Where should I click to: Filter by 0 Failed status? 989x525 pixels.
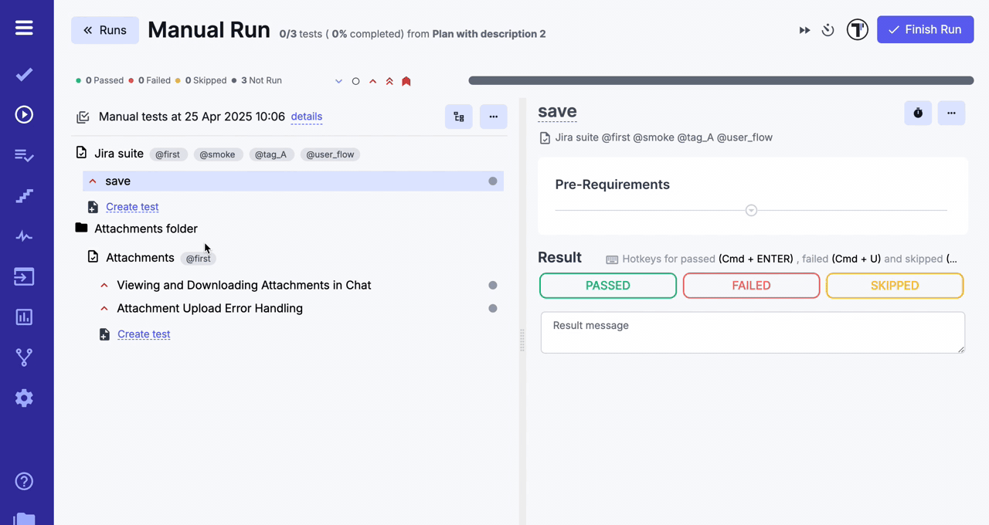(150, 80)
